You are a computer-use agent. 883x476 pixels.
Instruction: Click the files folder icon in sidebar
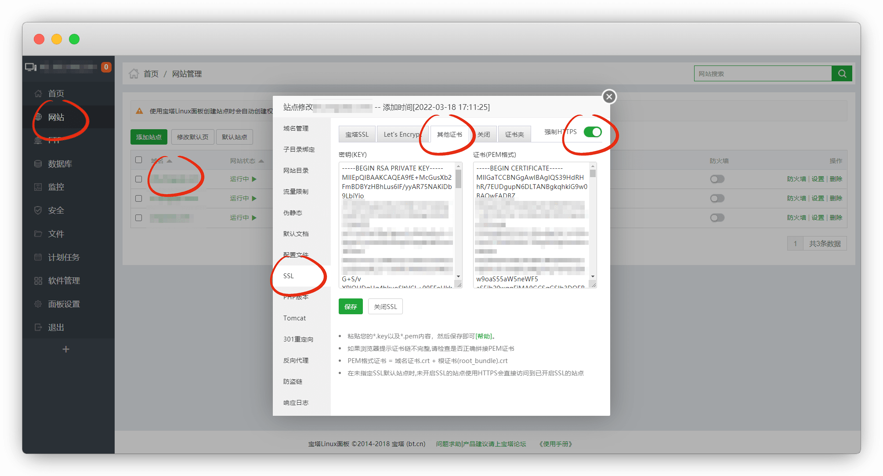tap(38, 234)
